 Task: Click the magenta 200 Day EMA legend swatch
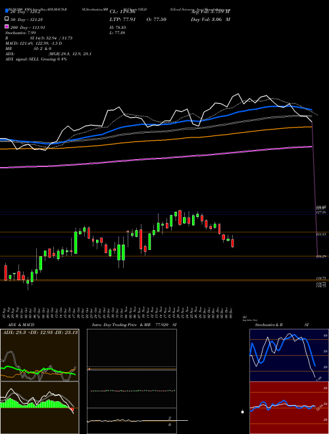(7, 27)
